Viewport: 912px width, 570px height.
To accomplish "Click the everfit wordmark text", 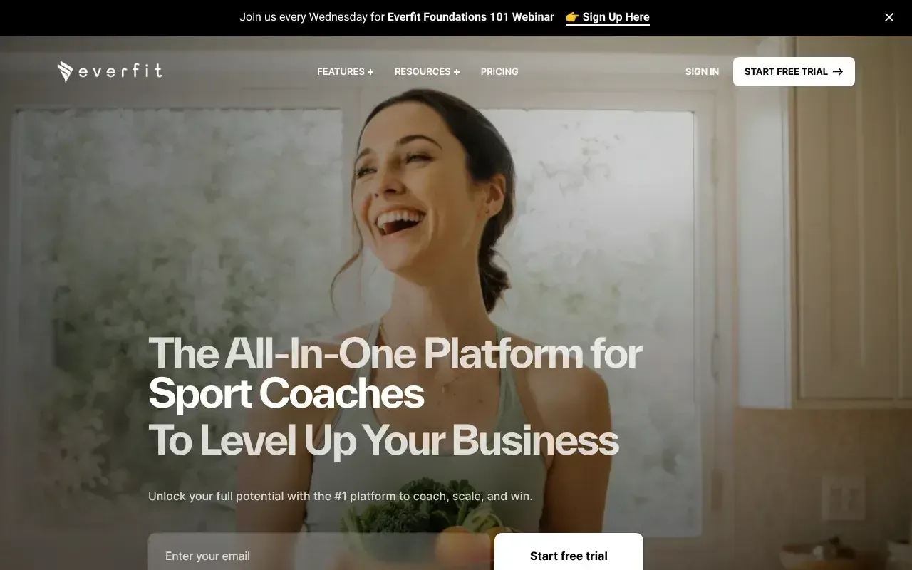I will [x=120, y=71].
